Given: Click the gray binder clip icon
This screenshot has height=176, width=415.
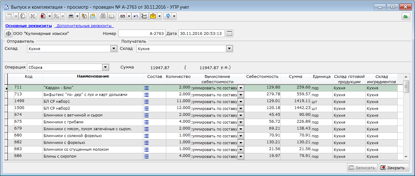Looking at the screenshot, I should pos(103,16).
